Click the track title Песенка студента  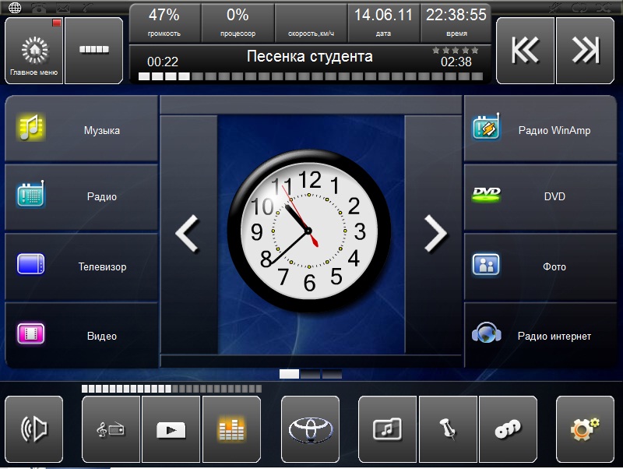[309, 56]
